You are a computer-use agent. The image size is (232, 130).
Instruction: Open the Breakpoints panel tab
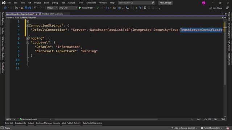point(20,123)
